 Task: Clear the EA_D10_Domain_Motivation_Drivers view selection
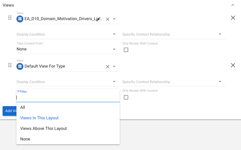tap(107, 19)
